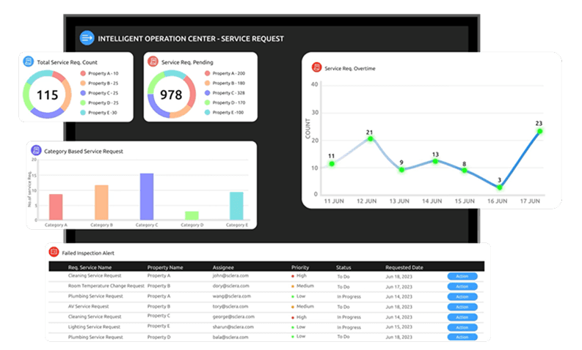Click the Service Req. Overtime chart icon
The image size is (582, 350).
pyautogui.click(x=315, y=67)
